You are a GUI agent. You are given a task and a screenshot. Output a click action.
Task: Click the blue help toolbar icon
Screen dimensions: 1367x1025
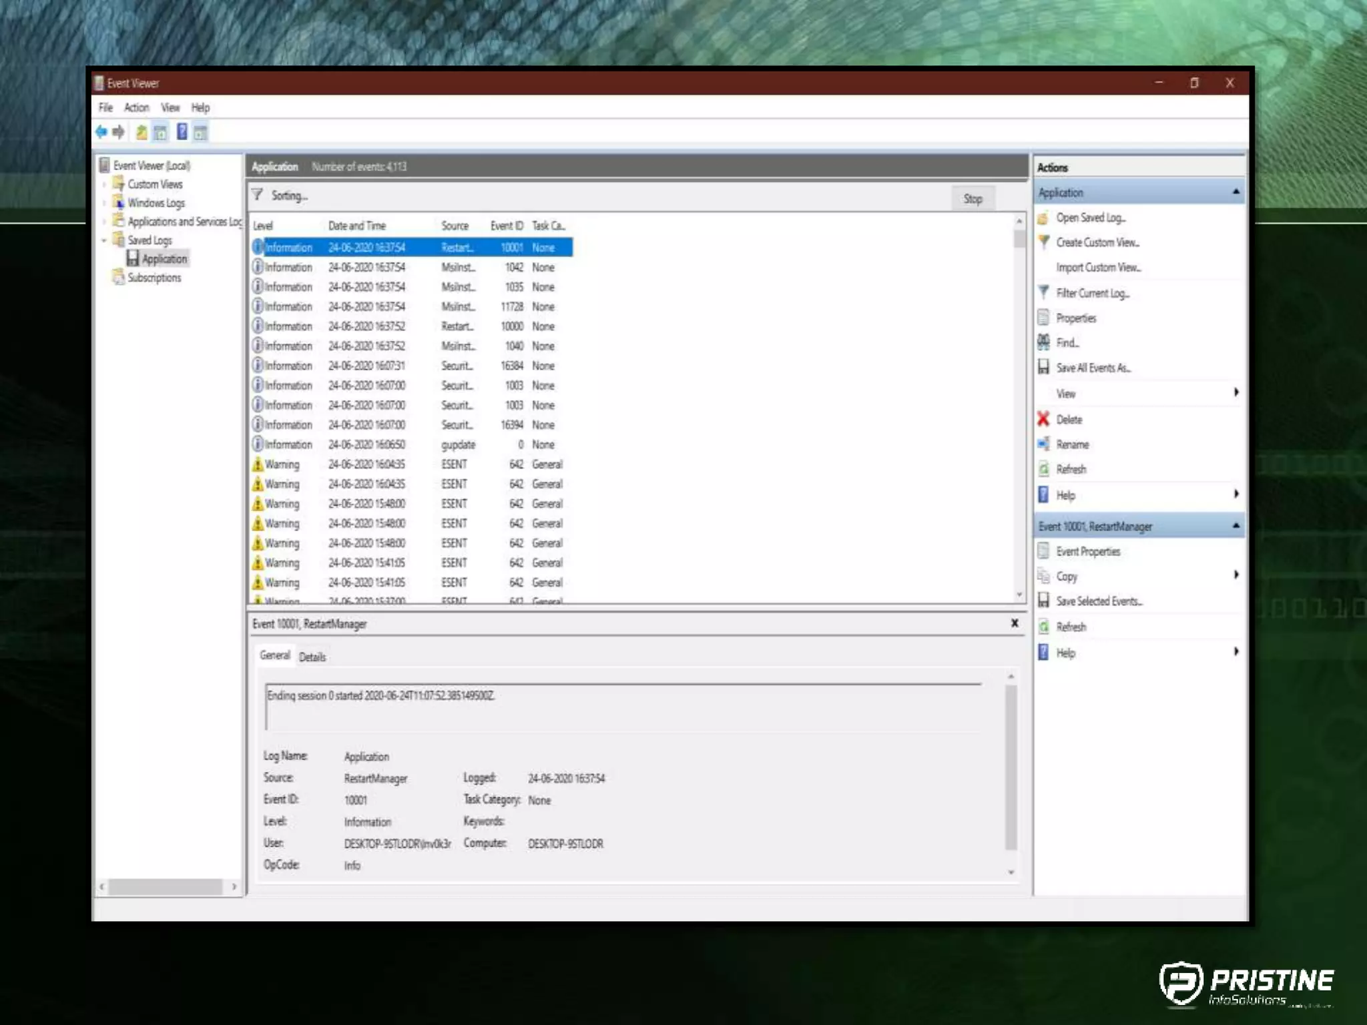pos(182,132)
